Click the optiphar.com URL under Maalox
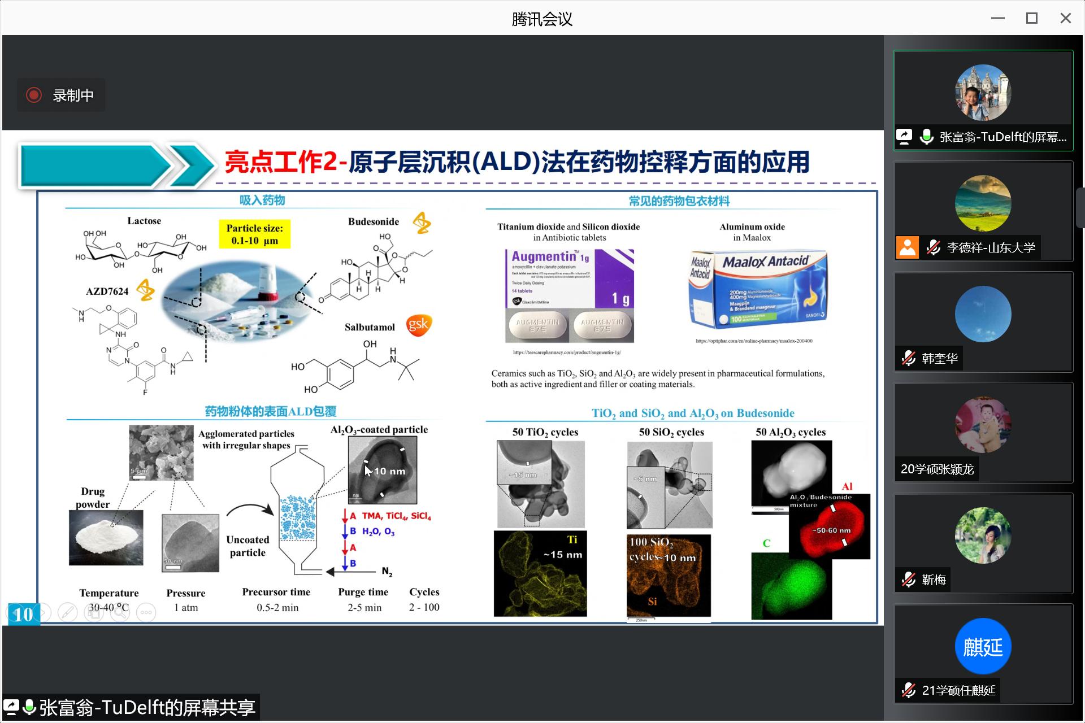 (754, 341)
